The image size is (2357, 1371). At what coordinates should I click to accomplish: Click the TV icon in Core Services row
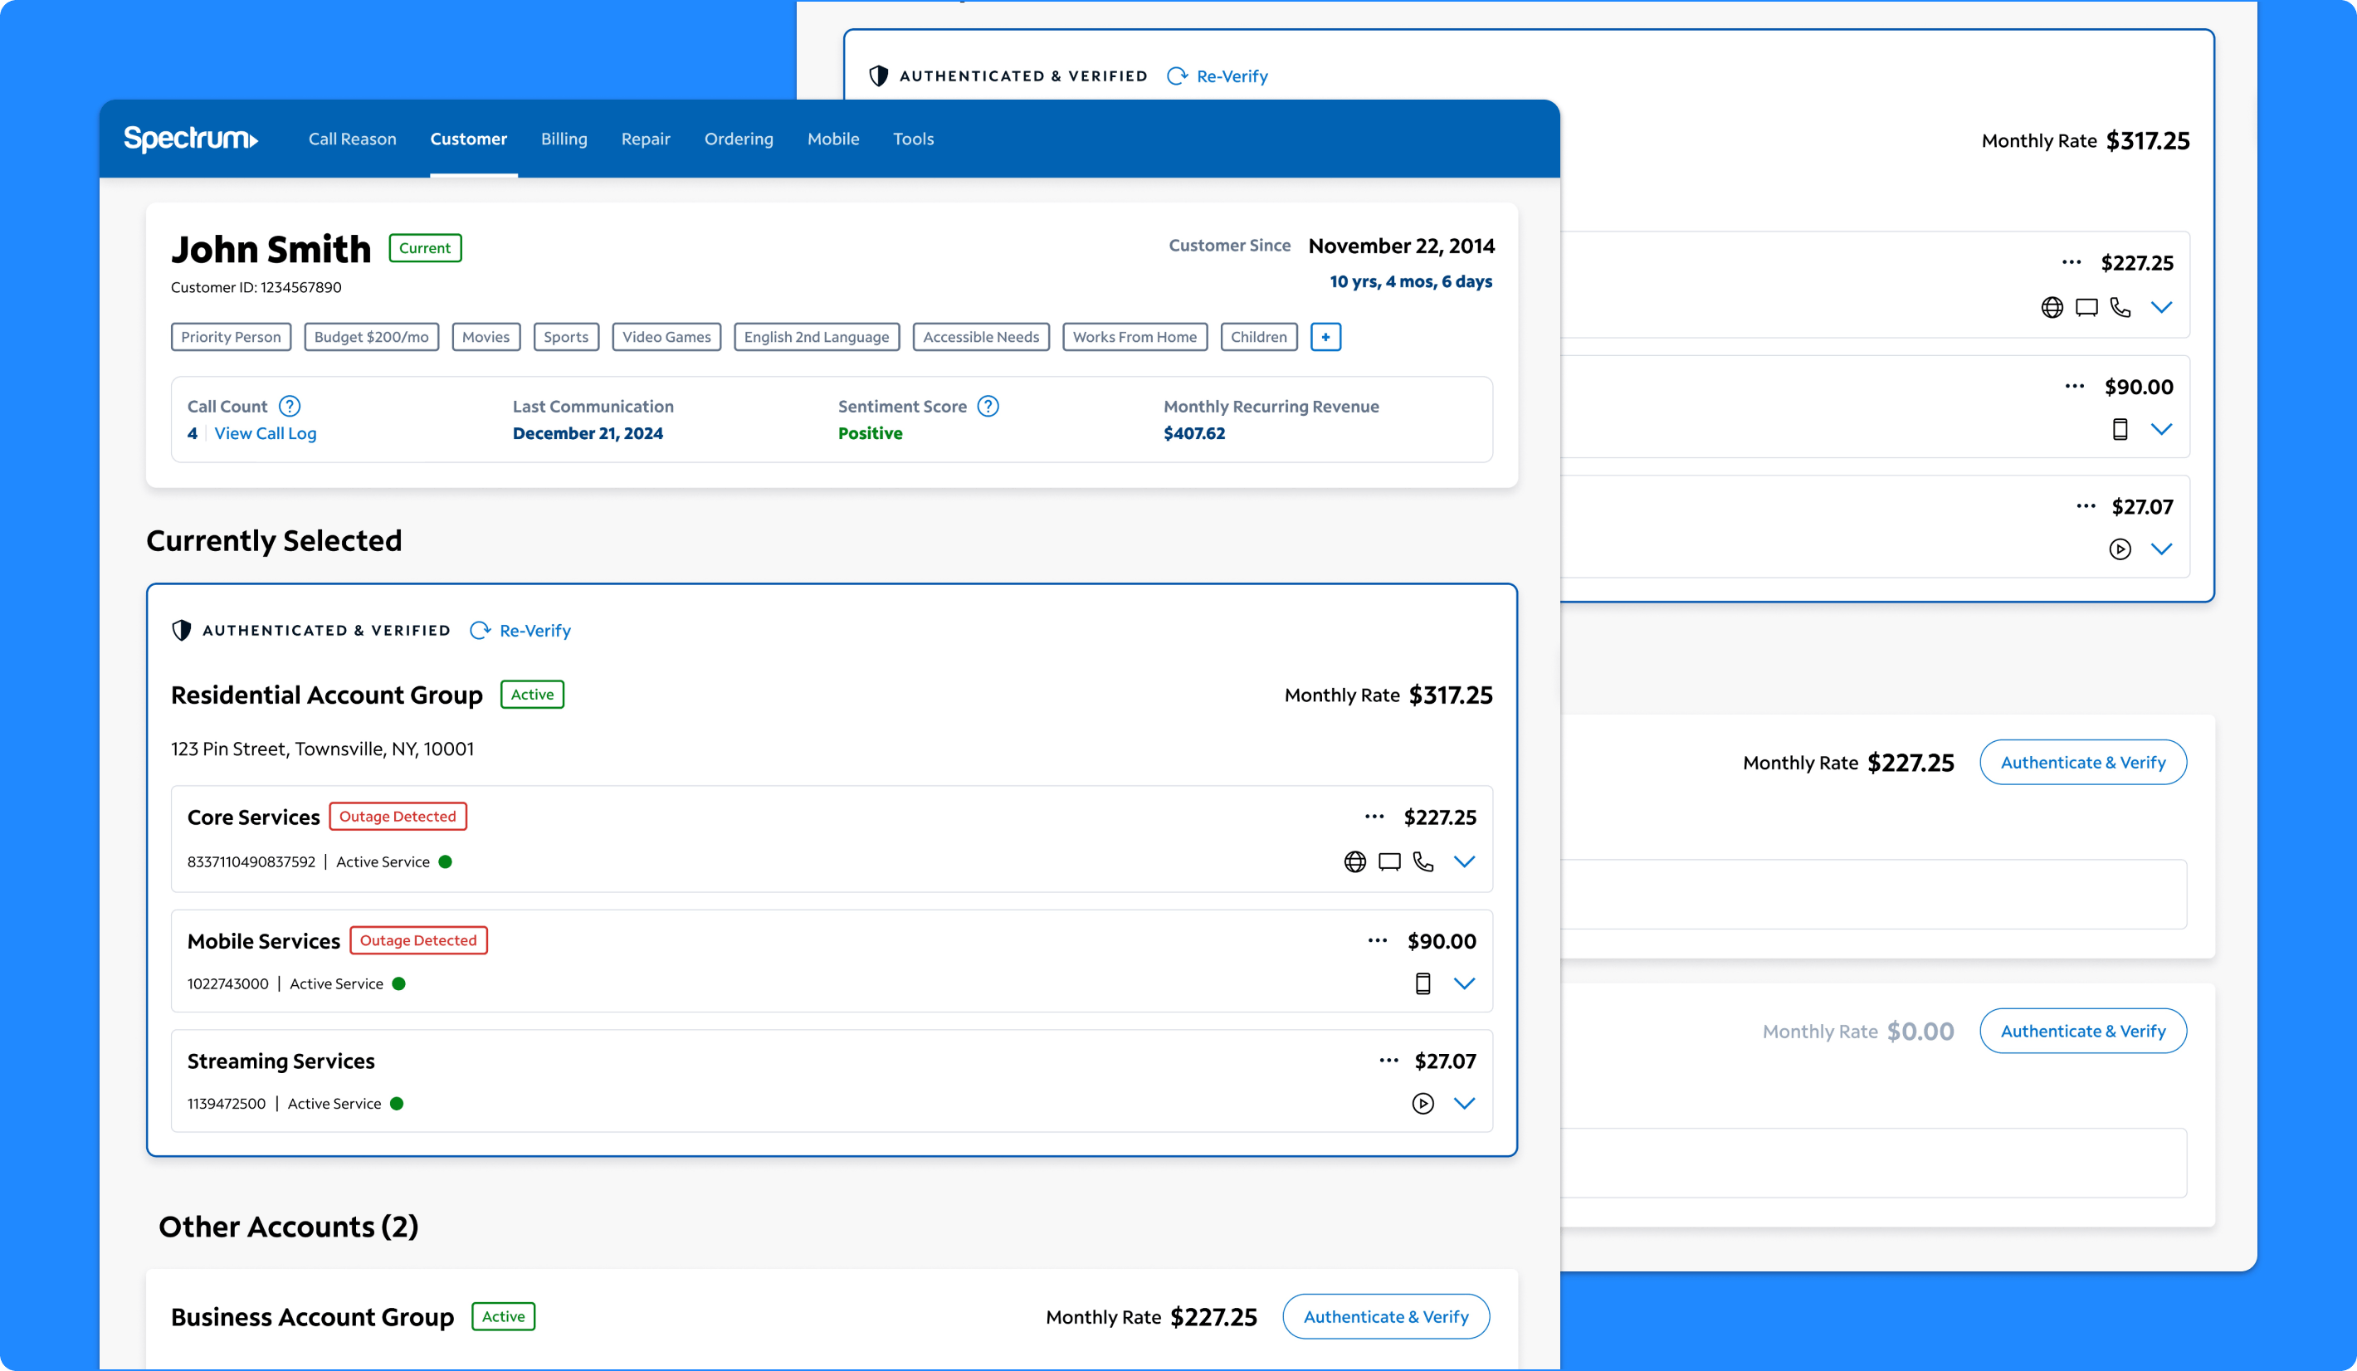[x=1389, y=861]
